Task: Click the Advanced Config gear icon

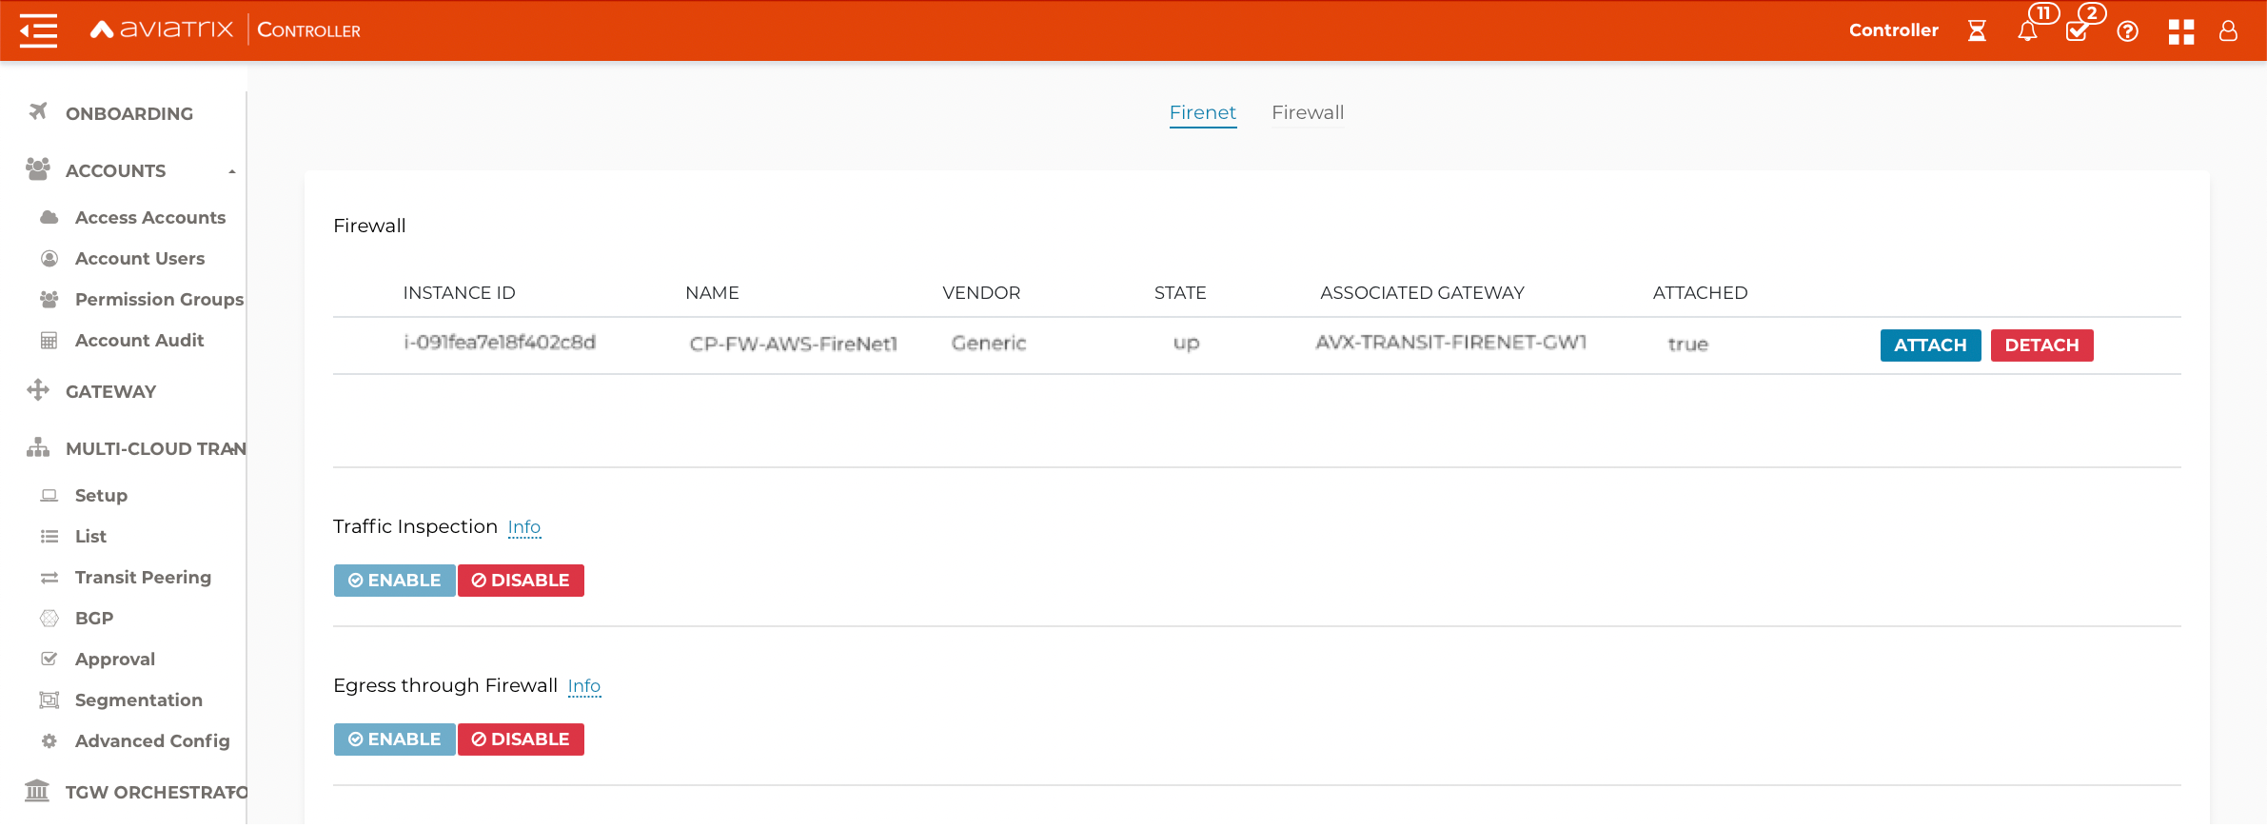Action: [x=49, y=740]
